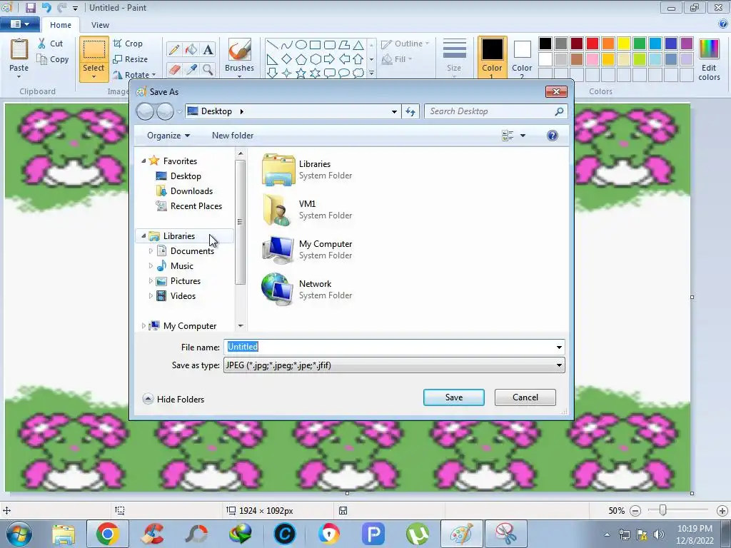Open the Paint application menu button

(19, 24)
